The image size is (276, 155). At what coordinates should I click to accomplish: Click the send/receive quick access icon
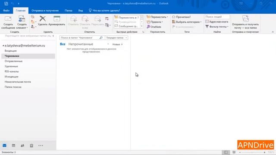point(6,3)
